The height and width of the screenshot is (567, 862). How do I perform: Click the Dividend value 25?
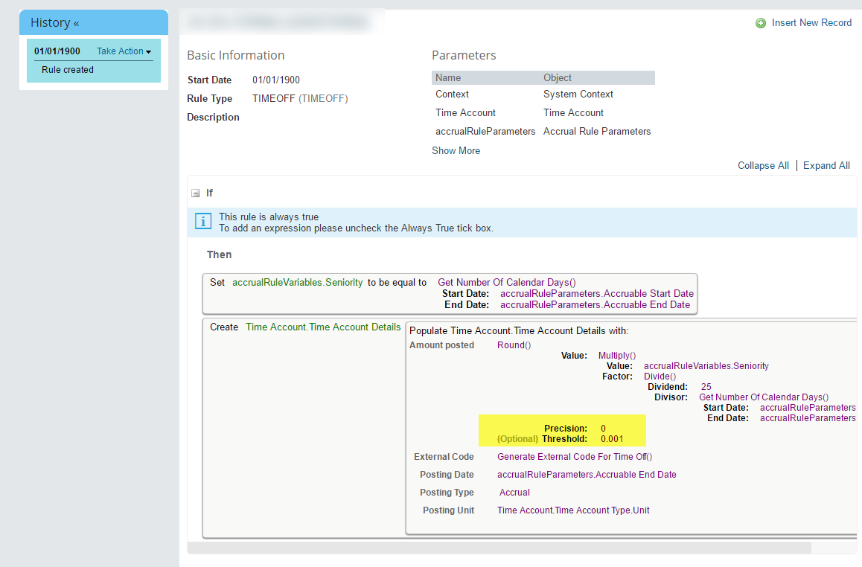tap(706, 387)
